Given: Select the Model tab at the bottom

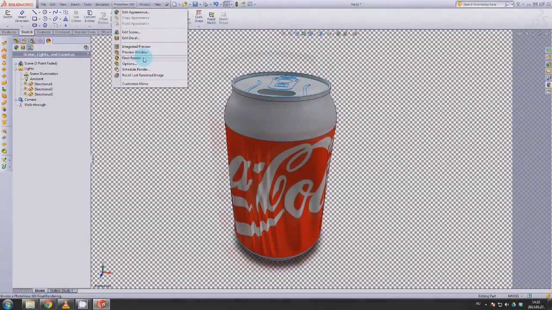Looking at the screenshot, I should tap(40, 291).
